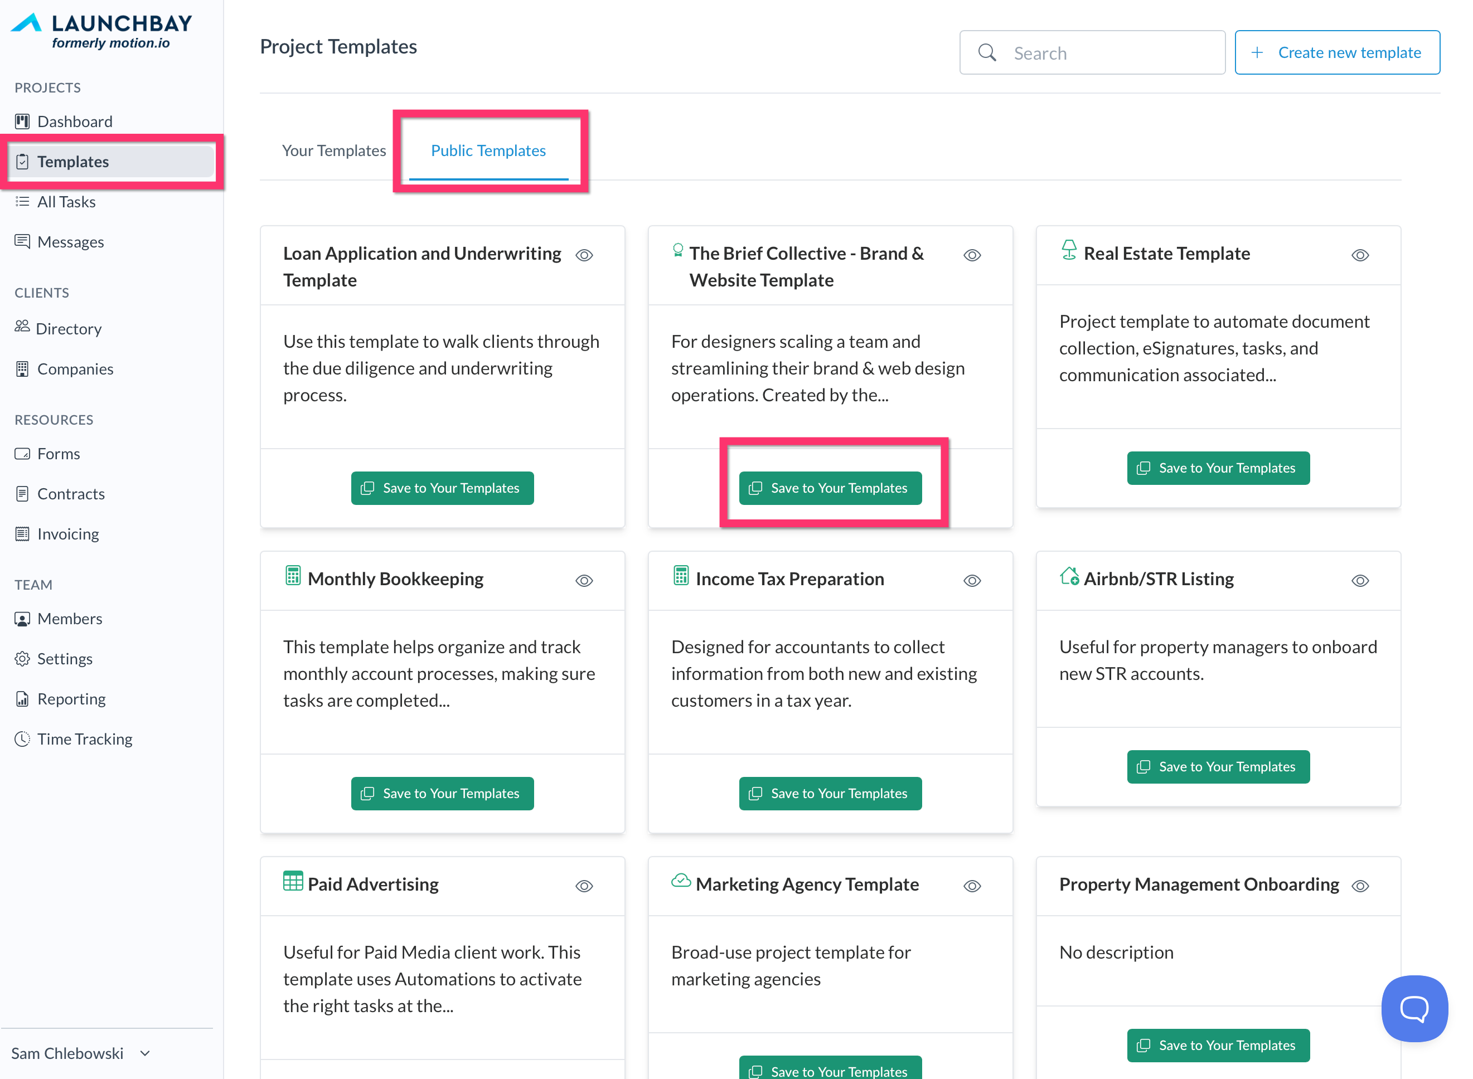The height and width of the screenshot is (1079, 1473).
Task: Switch to Your Templates tab
Action: click(334, 151)
